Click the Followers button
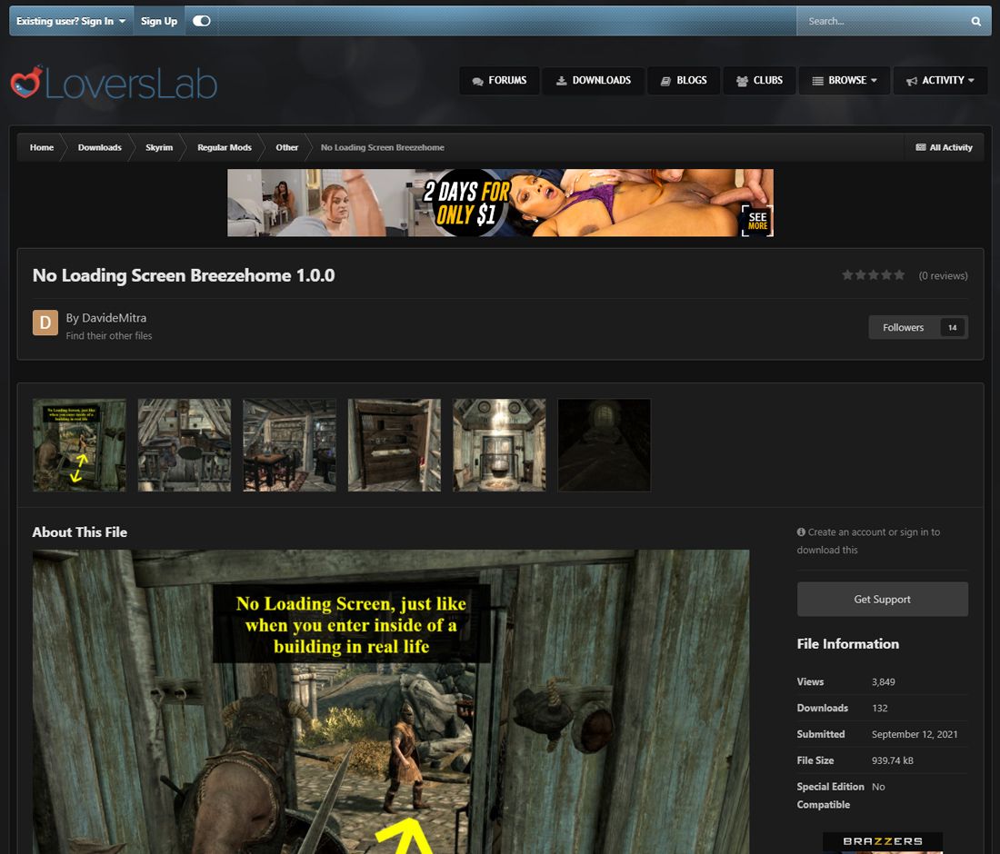The image size is (1000, 854). 917,327
